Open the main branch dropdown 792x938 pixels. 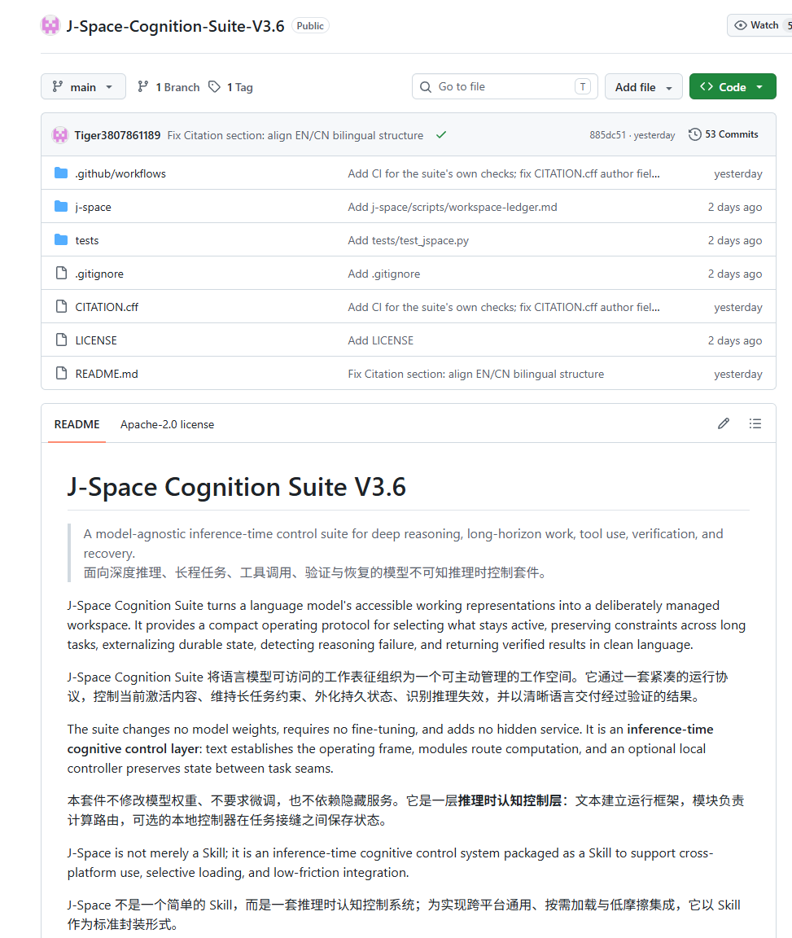[x=83, y=87]
